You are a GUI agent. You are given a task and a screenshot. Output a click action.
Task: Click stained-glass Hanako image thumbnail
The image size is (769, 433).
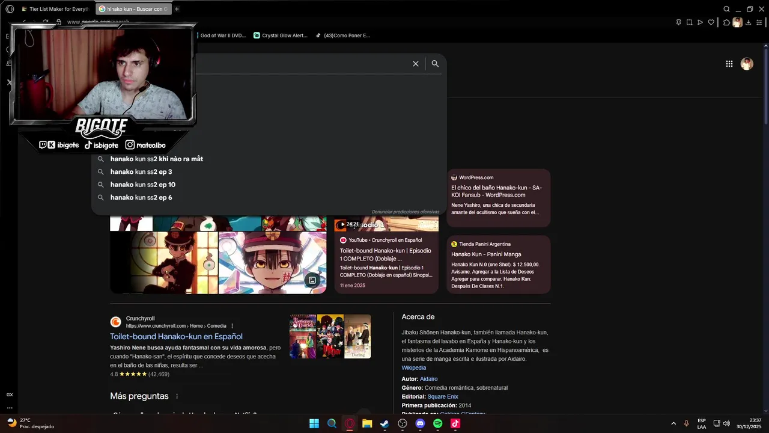(163, 262)
